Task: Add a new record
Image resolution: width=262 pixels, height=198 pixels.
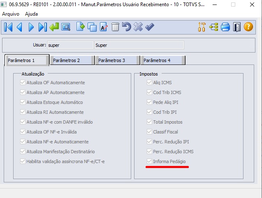Action: click(x=81, y=27)
